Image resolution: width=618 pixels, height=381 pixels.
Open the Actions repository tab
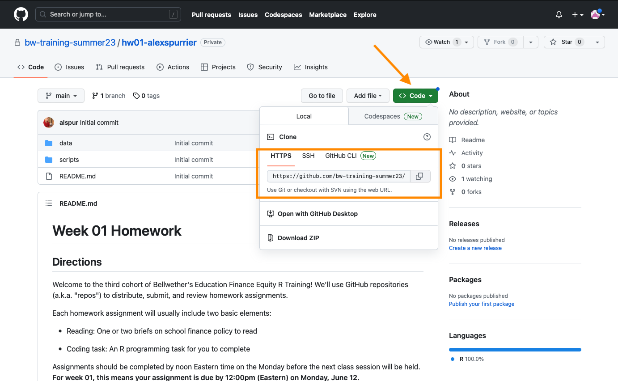(x=173, y=67)
